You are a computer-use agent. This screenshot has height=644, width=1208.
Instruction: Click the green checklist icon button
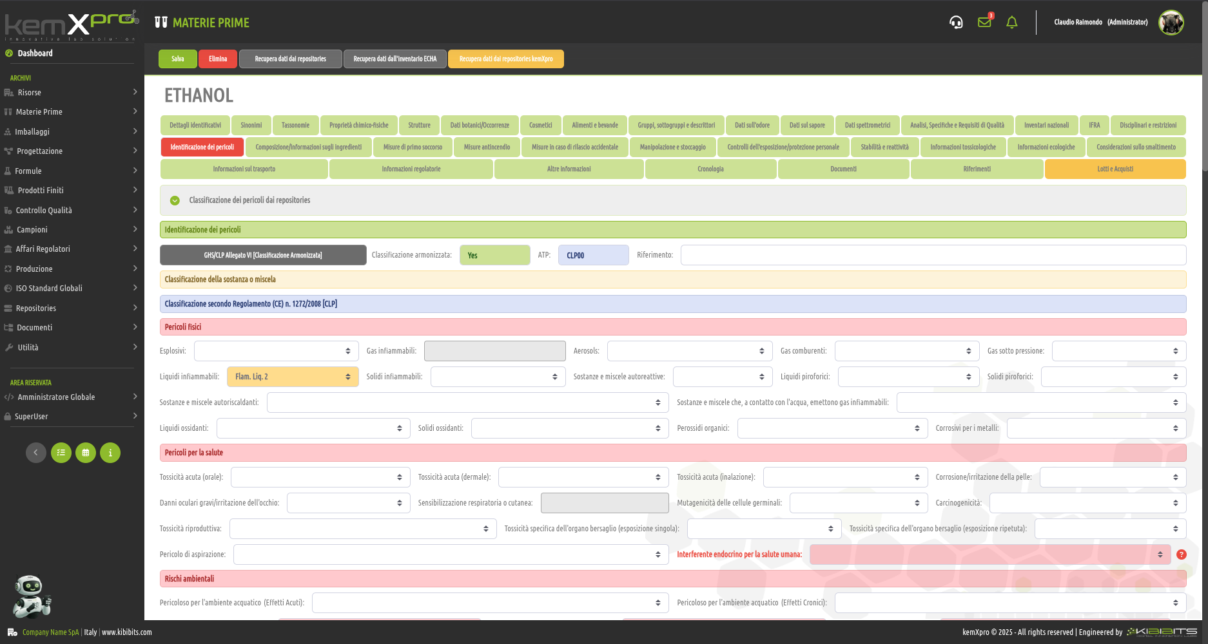(x=61, y=453)
